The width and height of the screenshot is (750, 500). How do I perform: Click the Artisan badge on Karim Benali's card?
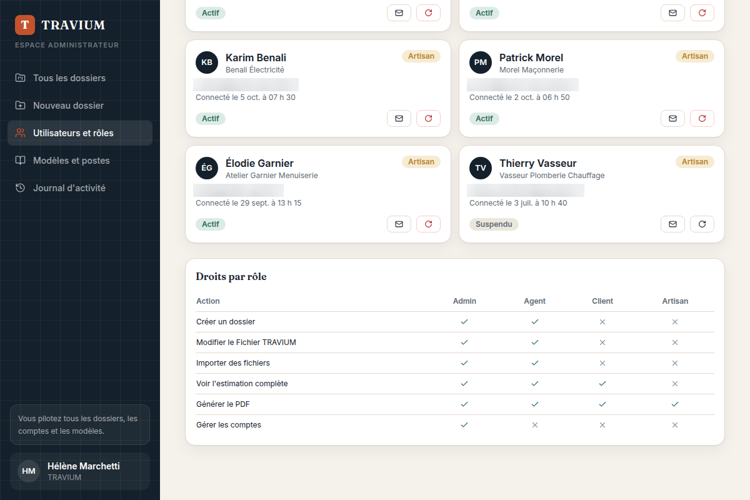421,56
